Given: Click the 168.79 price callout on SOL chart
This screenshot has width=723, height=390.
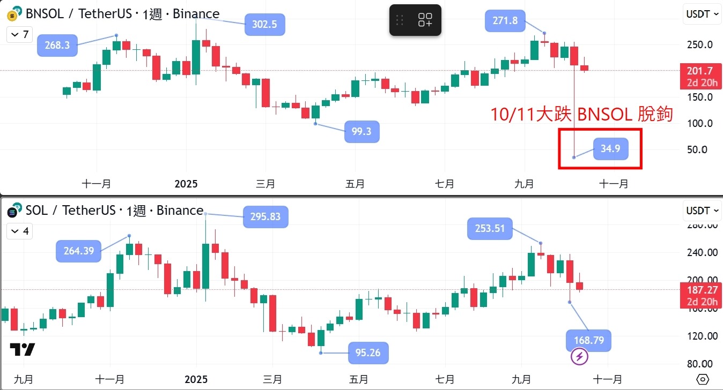Looking at the screenshot, I should click(x=588, y=340).
